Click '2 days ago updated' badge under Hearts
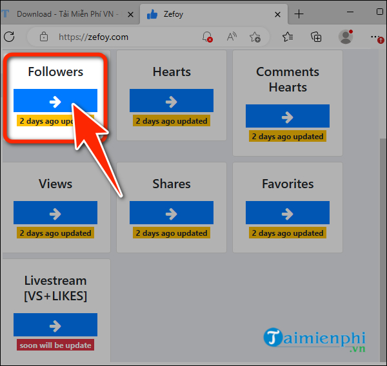387x366 pixels. tap(172, 121)
